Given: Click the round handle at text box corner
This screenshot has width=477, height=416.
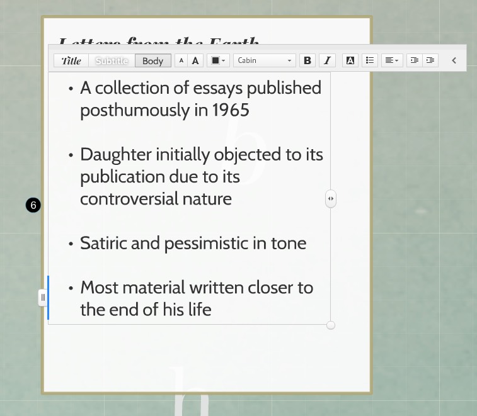Looking at the screenshot, I should [331, 325].
